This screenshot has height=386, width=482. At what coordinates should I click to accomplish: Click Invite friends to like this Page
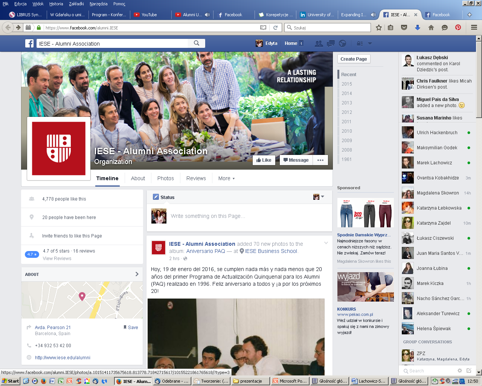[x=72, y=236]
